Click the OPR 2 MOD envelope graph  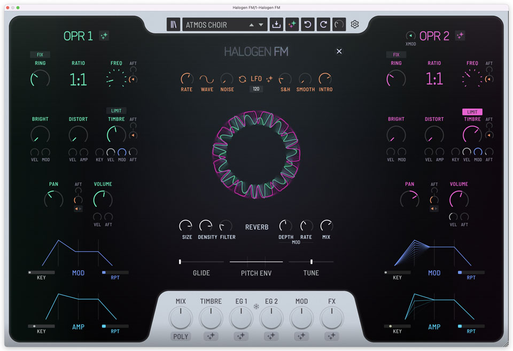point(434,253)
